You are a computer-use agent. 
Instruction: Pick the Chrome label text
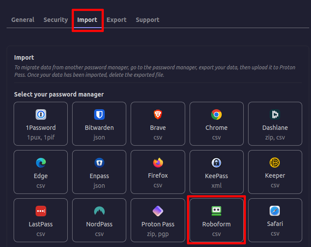216,128
